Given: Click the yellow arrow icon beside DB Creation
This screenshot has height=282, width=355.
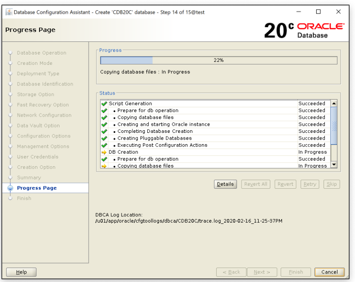Looking at the screenshot, I should point(104,152).
